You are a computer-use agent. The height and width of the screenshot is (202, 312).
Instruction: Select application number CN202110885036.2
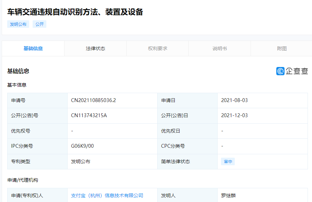93,100
